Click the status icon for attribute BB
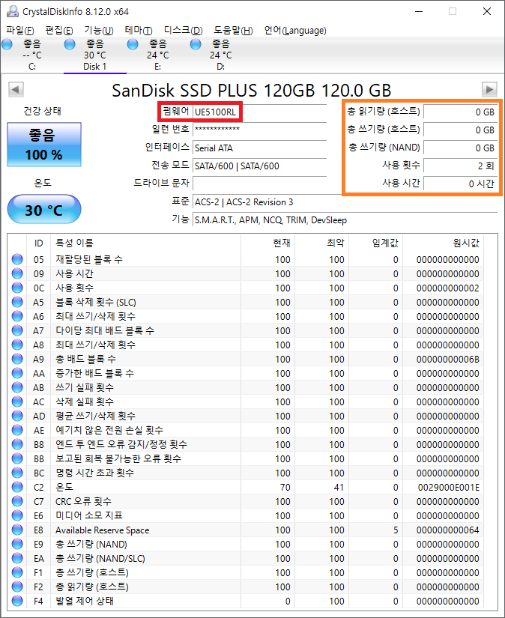 (x=17, y=458)
